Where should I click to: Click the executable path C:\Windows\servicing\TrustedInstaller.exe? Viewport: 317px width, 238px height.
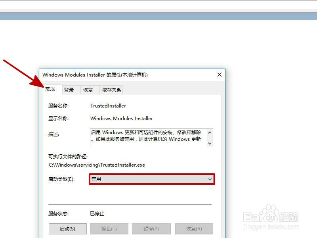97,165
